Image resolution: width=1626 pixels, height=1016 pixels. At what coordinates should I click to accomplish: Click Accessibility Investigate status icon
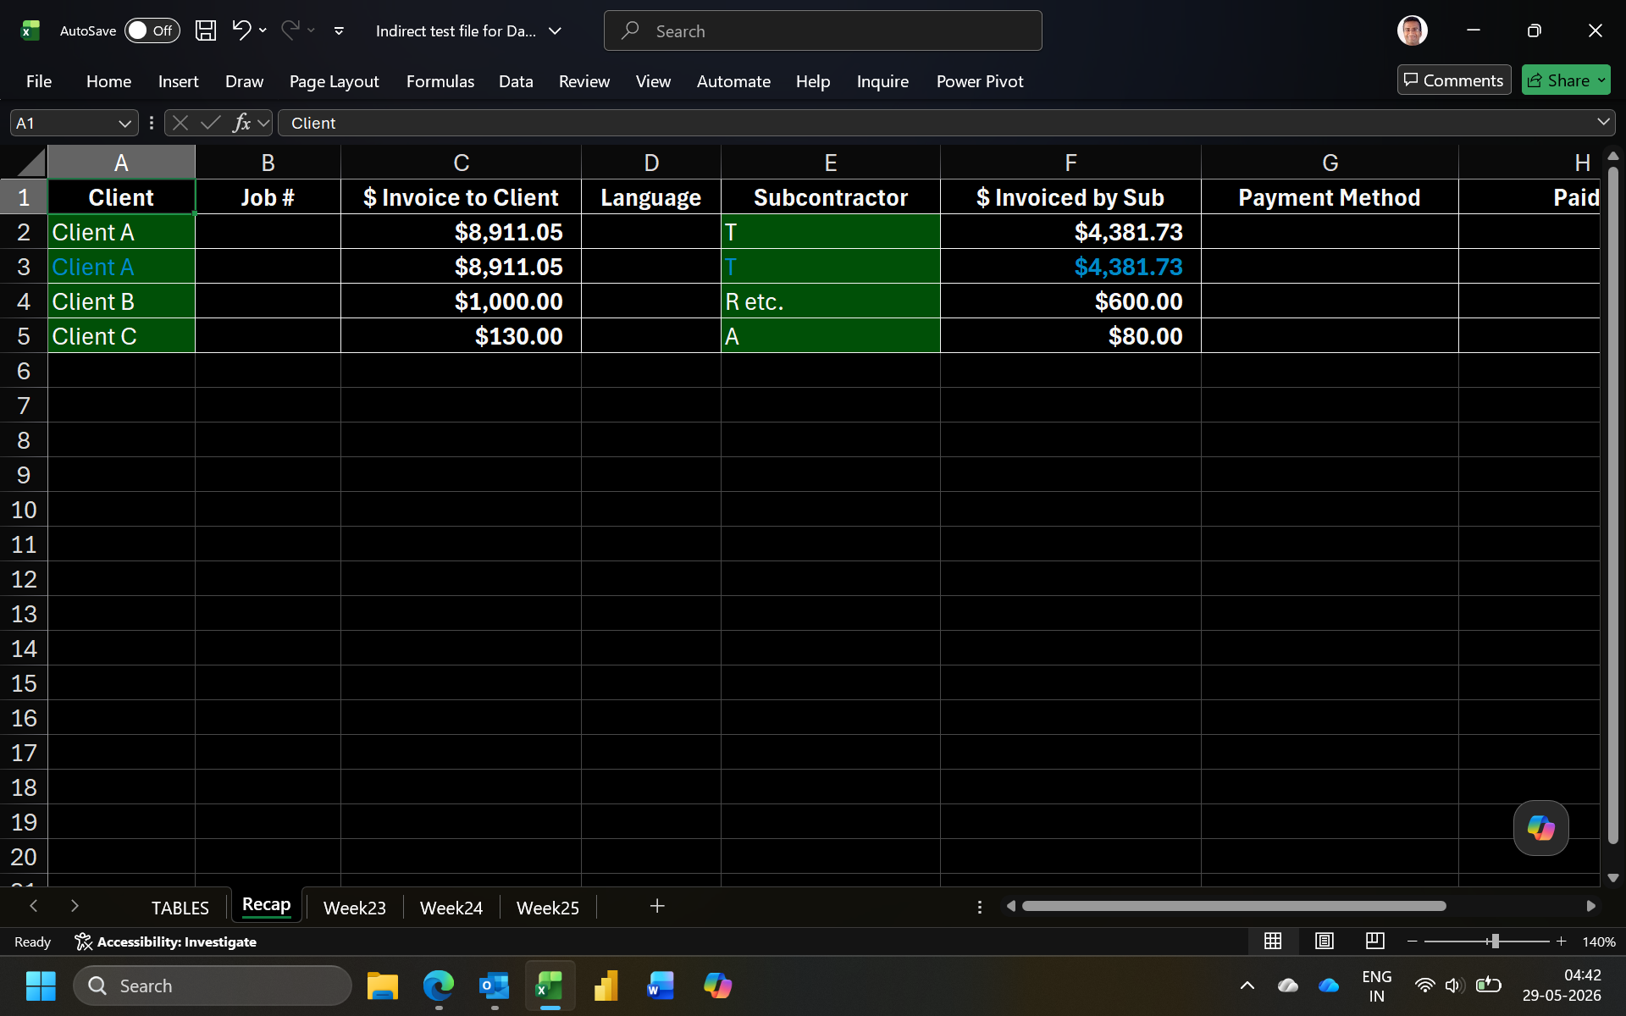coord(83,941)
